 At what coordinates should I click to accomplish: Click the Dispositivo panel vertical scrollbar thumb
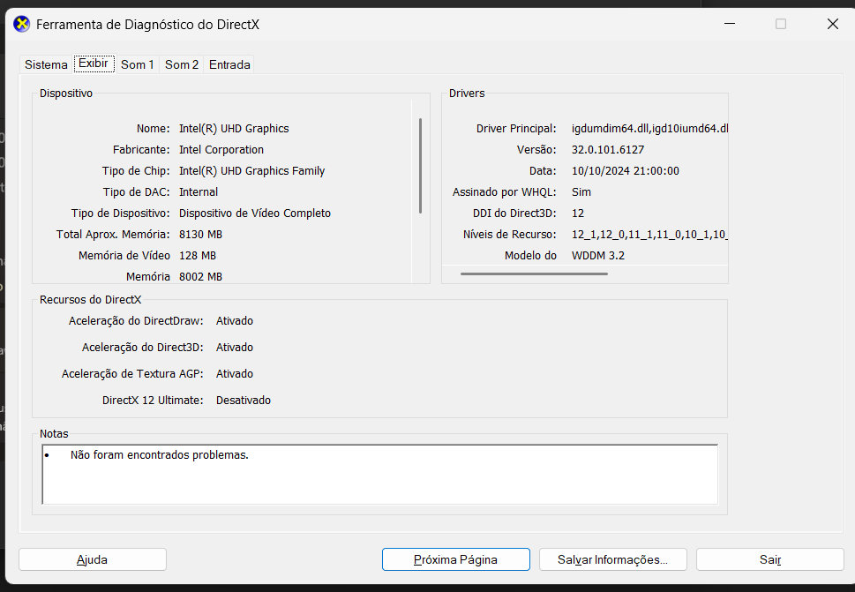pos(420,166)
